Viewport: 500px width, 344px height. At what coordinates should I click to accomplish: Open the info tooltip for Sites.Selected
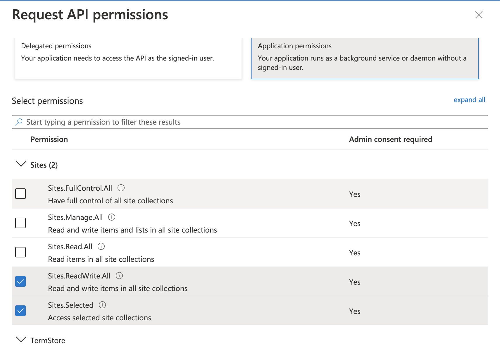(102, 305)
